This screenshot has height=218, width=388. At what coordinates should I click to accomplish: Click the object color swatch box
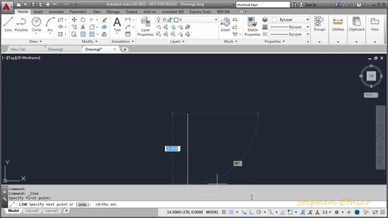pyautogui.click(x=274, y=19)
